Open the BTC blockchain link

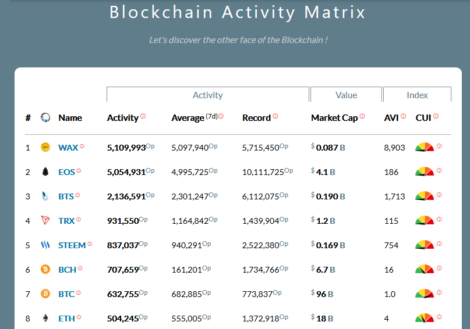tap(66, 294)
